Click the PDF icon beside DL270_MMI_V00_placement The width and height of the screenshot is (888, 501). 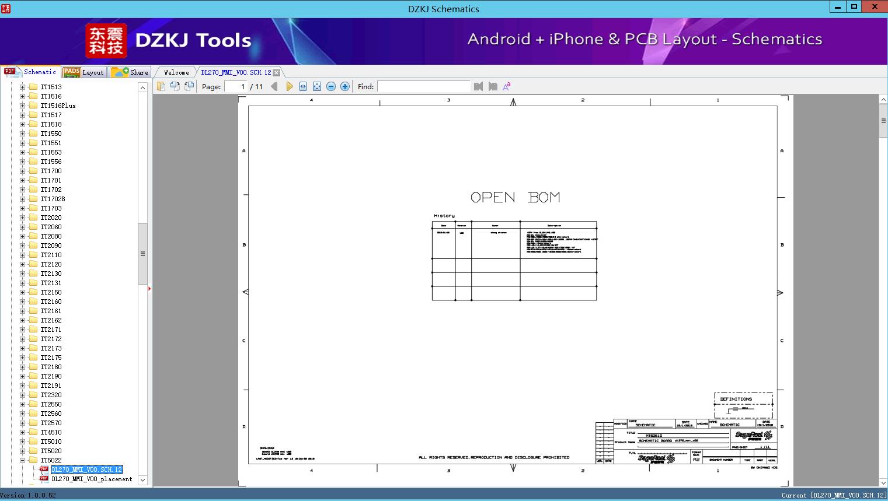[44, 478]
